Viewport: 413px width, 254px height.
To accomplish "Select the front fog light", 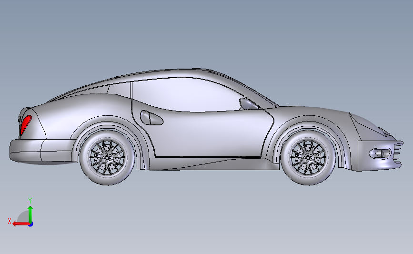I will (x=380, y=153).
